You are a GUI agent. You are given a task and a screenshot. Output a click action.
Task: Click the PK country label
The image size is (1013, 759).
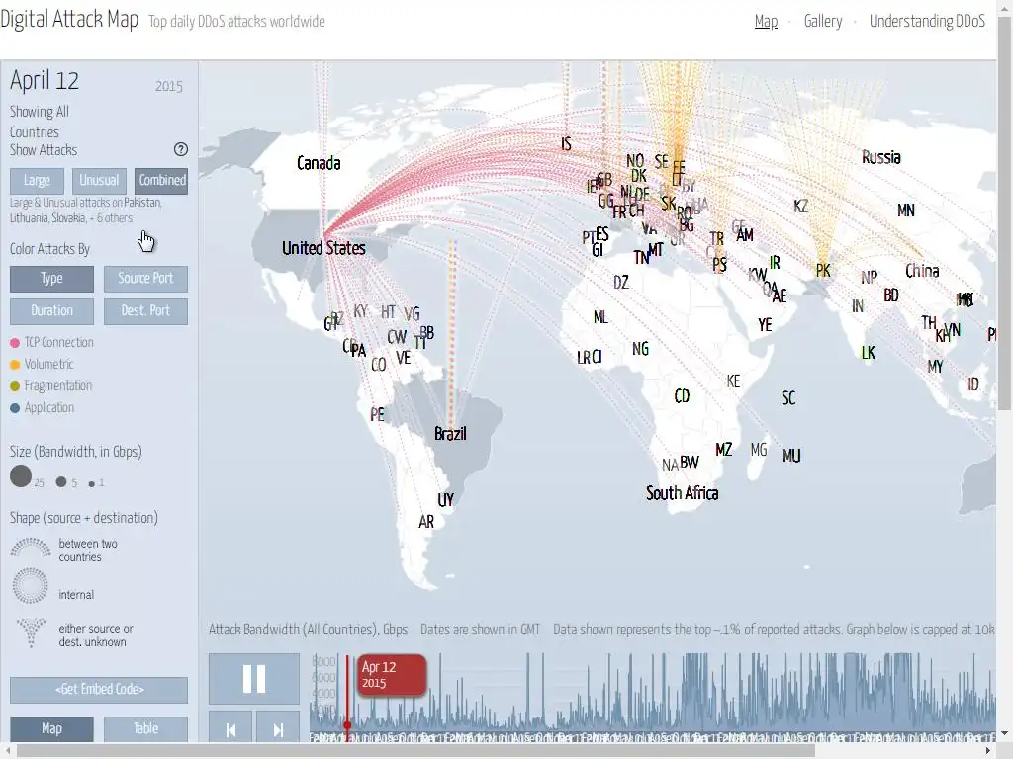[823, 271]
